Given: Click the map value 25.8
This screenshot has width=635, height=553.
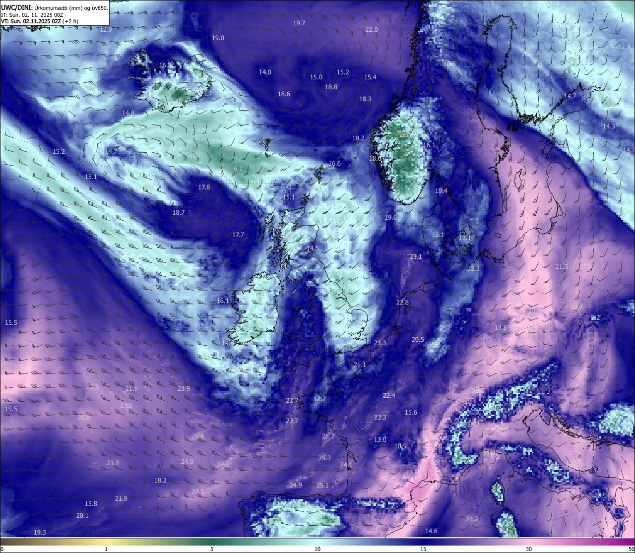Looking at the screenshot, I should pos(197,436).
